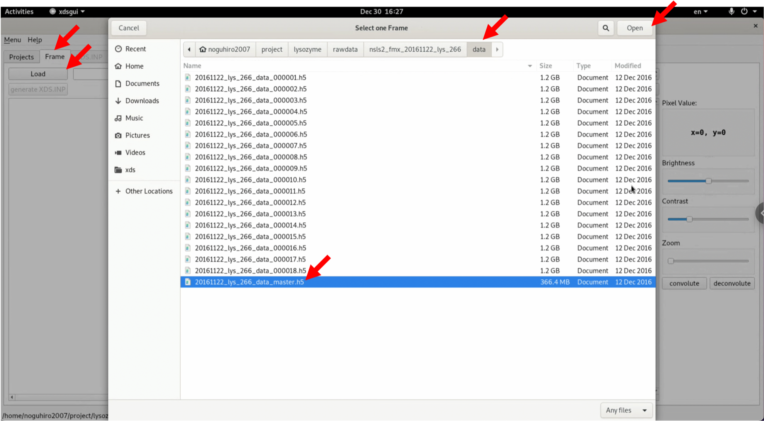Click the forward arrow in path bar
764x421 pixels.
(x=497, y=49)
